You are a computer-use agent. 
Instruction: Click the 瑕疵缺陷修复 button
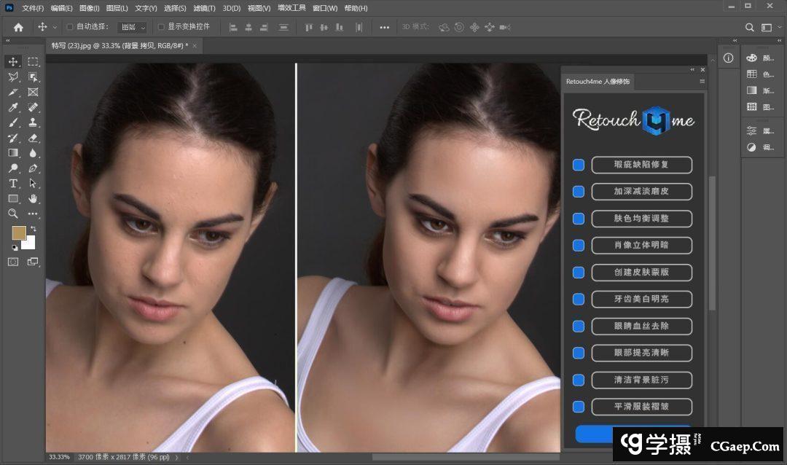[x=641, y=165]
